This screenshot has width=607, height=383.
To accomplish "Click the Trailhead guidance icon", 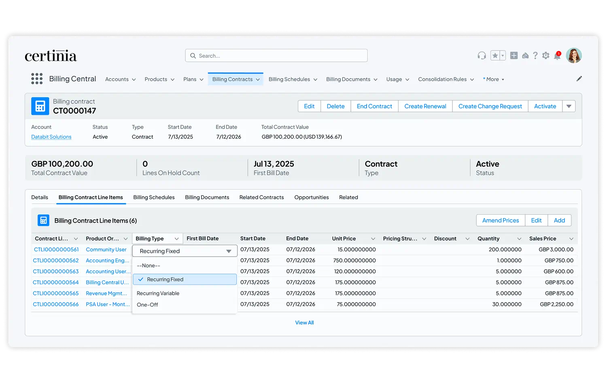I will tap(525, 55).
